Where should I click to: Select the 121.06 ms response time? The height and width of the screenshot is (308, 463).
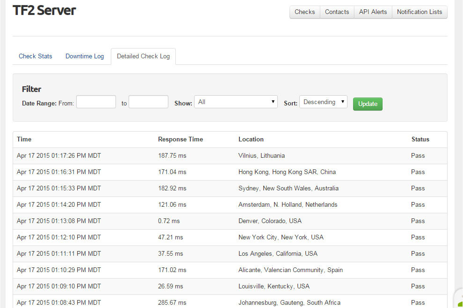tap(172, 204)
